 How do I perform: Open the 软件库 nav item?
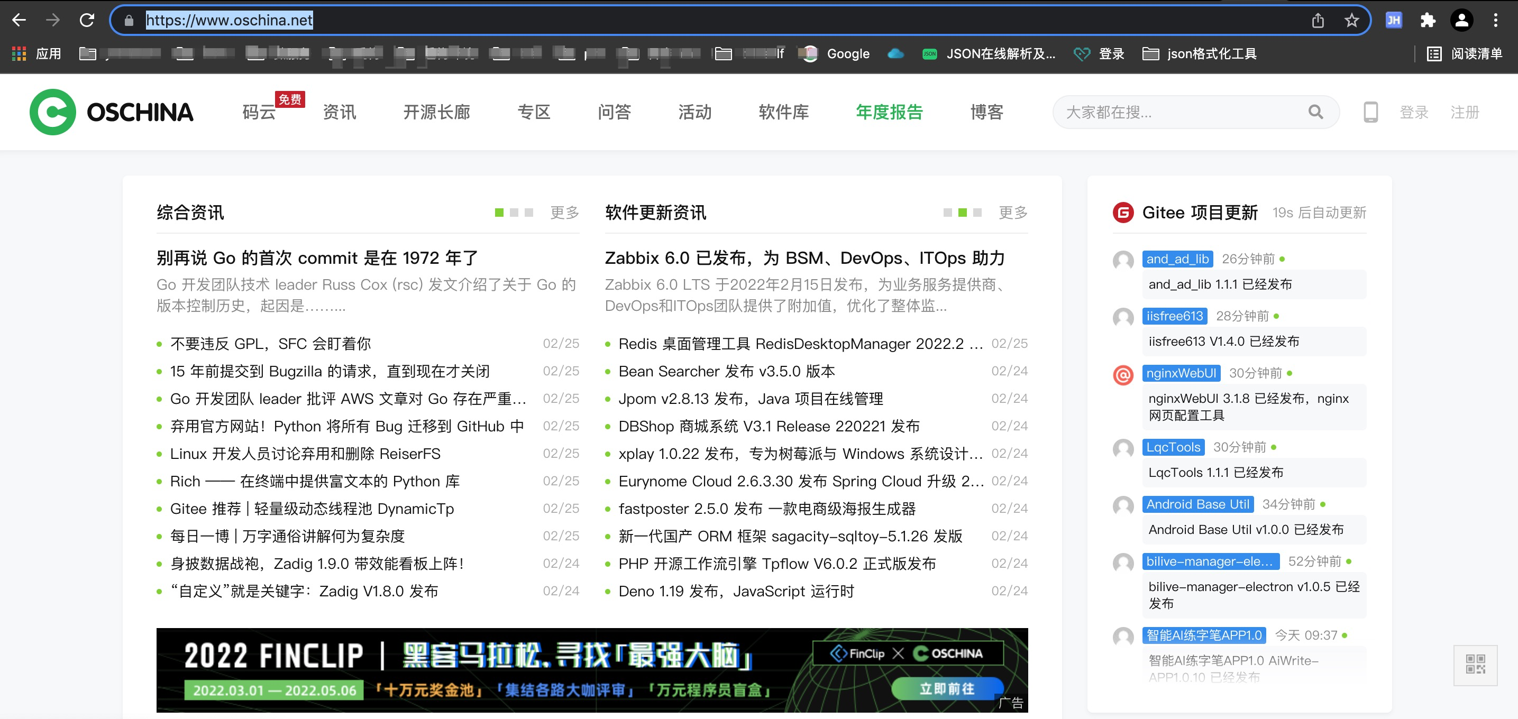pos(784,112)
